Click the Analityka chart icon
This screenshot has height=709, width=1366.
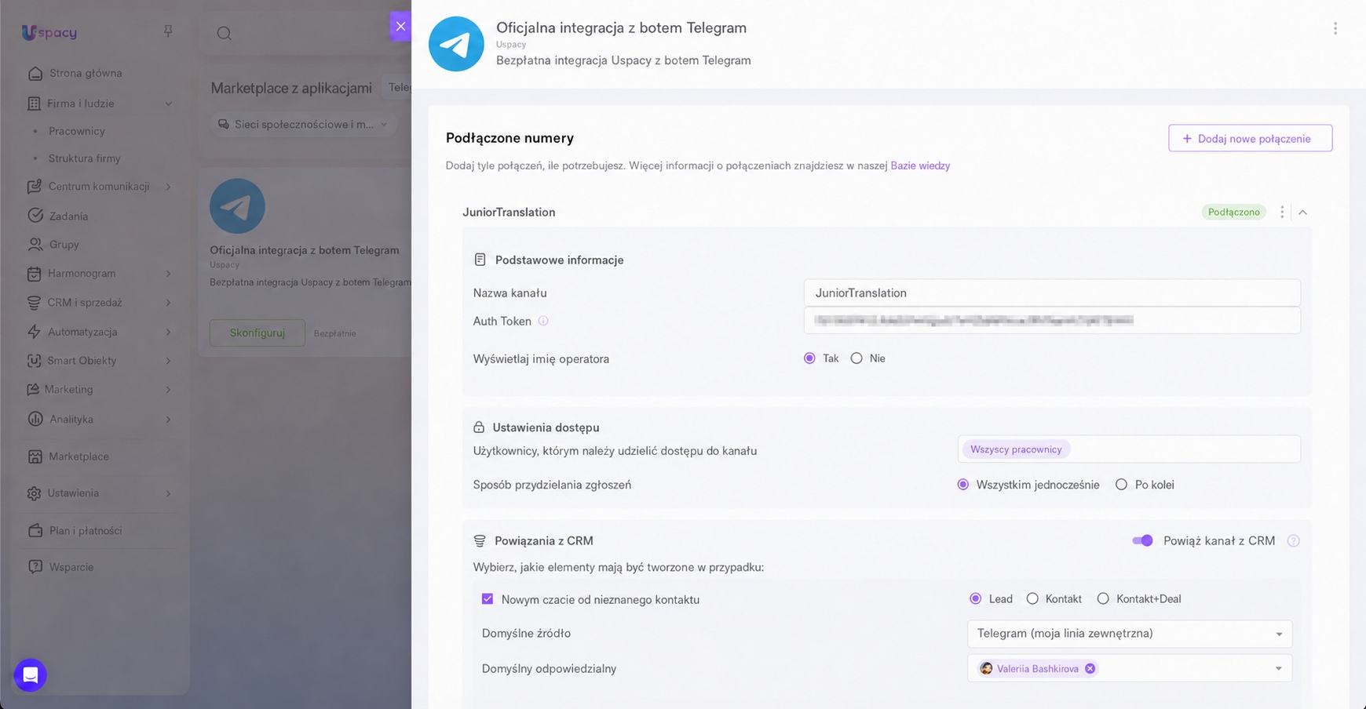click(35, 419)
